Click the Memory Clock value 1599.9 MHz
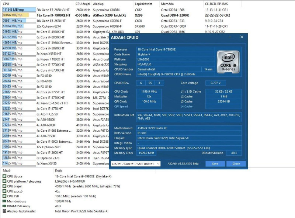Viewport: 295px width, 218px height. tap(146, 153)
